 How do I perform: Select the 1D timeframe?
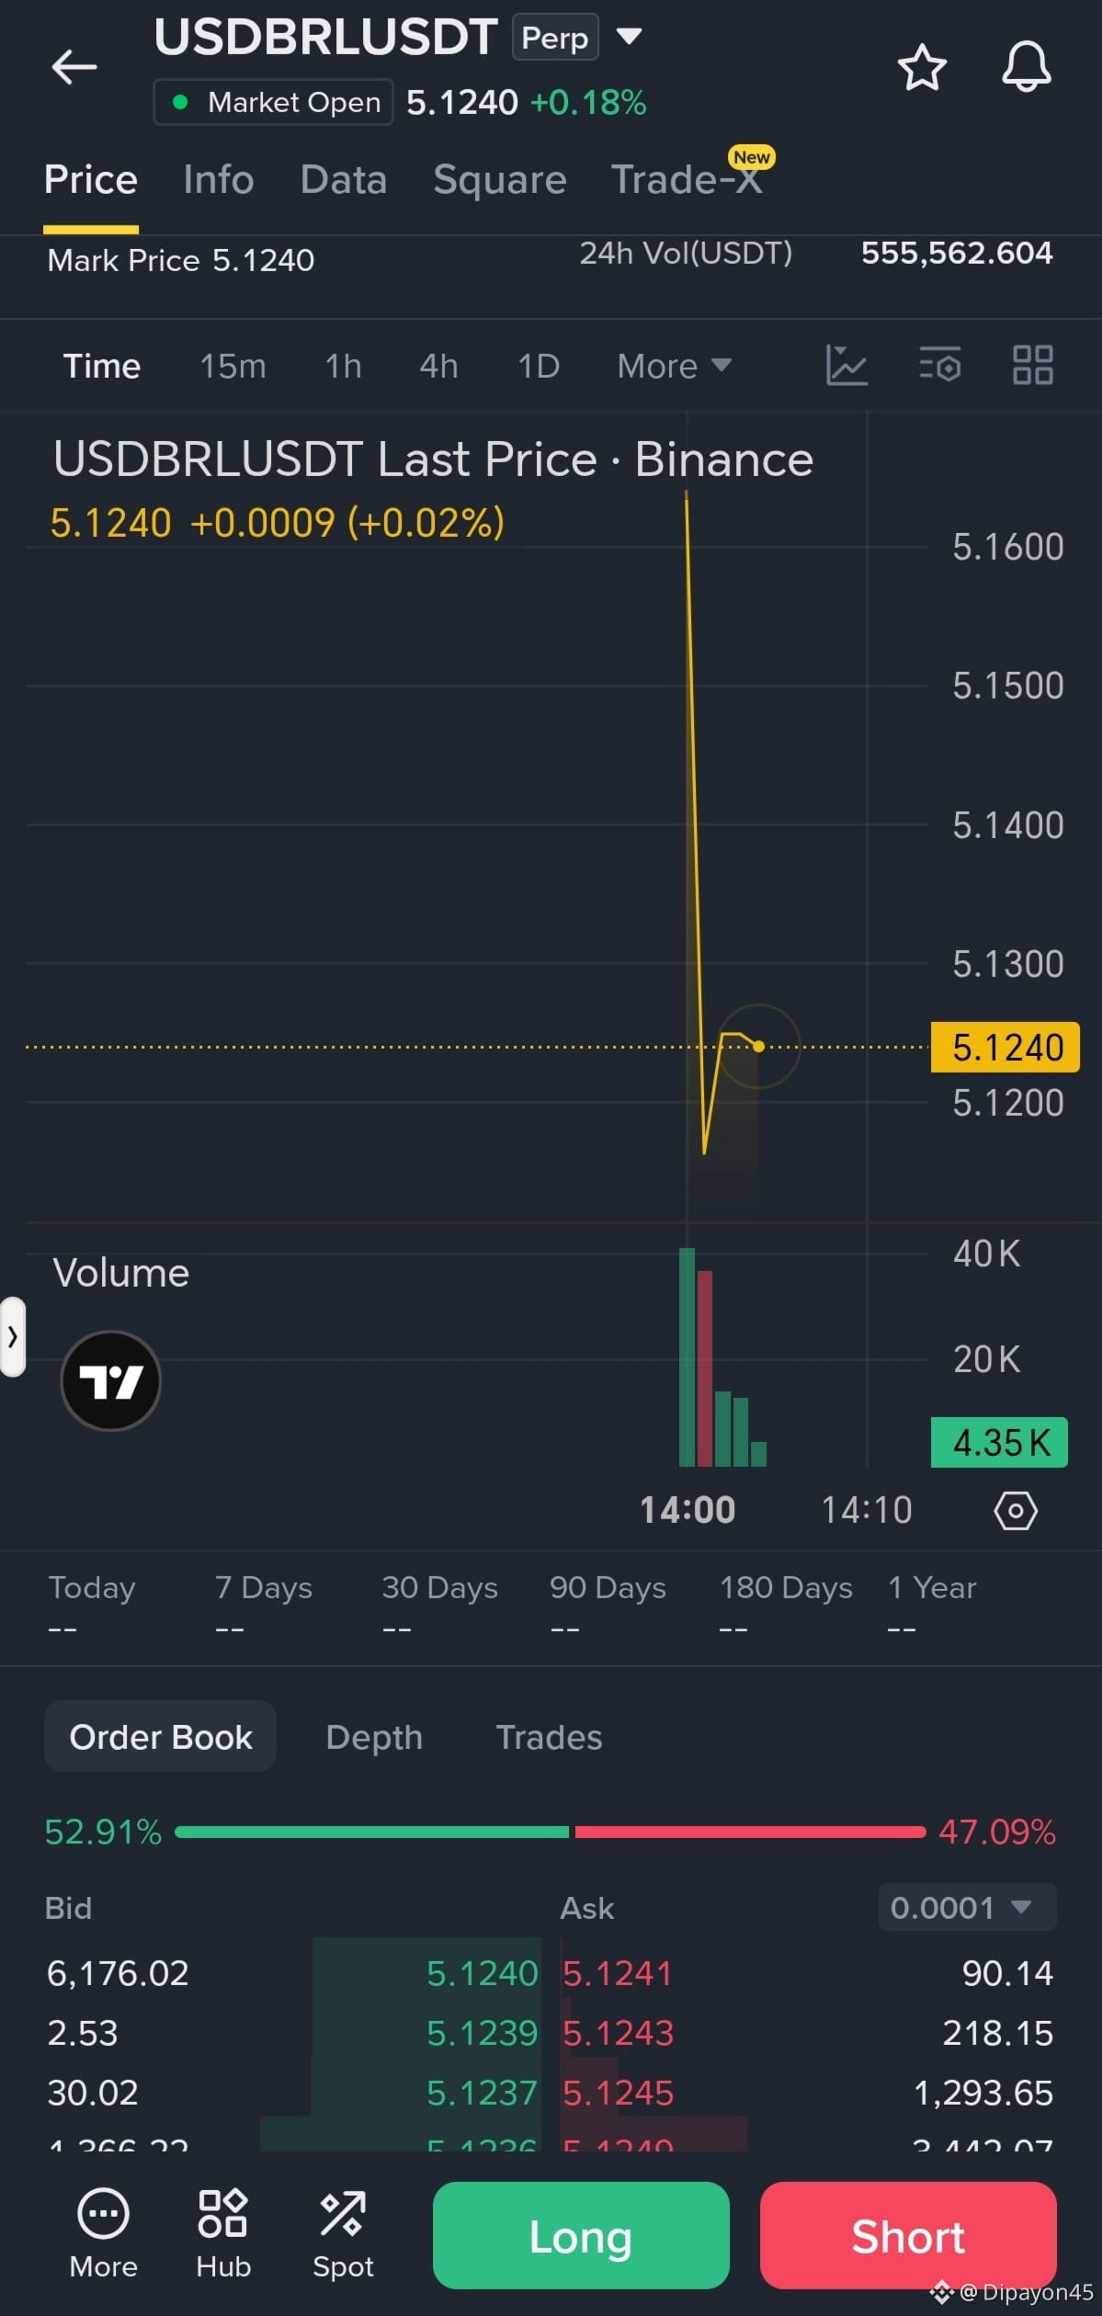[x=539, y=366]
